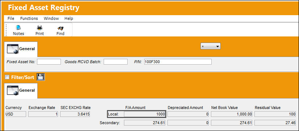This screenshot has height=131, width=299.
Task: Click the Currency field showing USD
Action: [16, 114]
